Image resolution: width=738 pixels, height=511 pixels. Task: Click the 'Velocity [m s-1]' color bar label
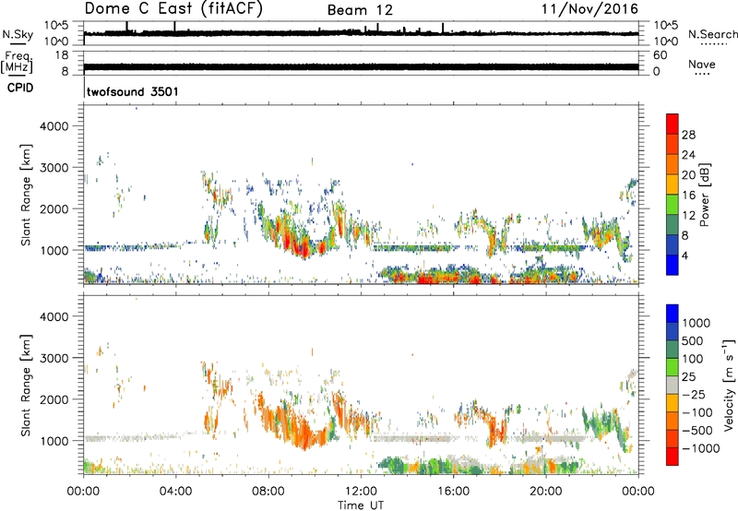pos(729,385)
